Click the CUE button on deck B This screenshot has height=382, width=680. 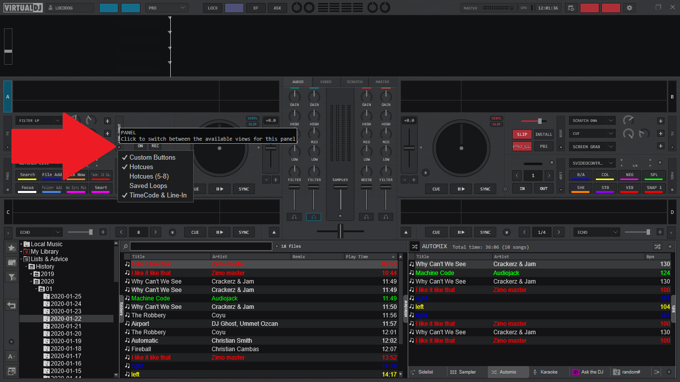tap(436, 189)
